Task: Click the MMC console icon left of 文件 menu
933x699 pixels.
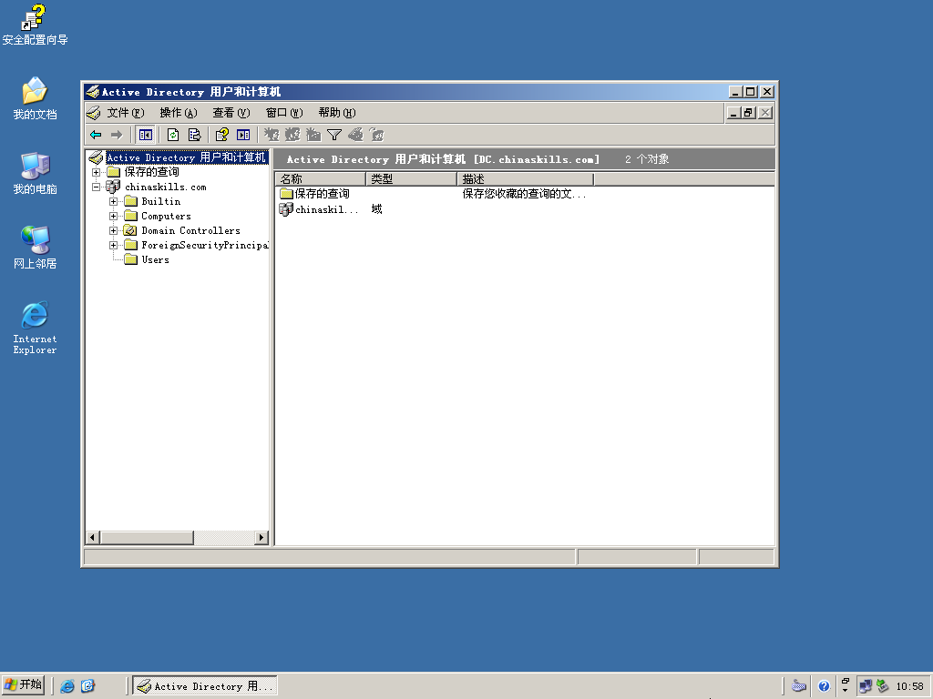Action: click(x=94, y=112)
